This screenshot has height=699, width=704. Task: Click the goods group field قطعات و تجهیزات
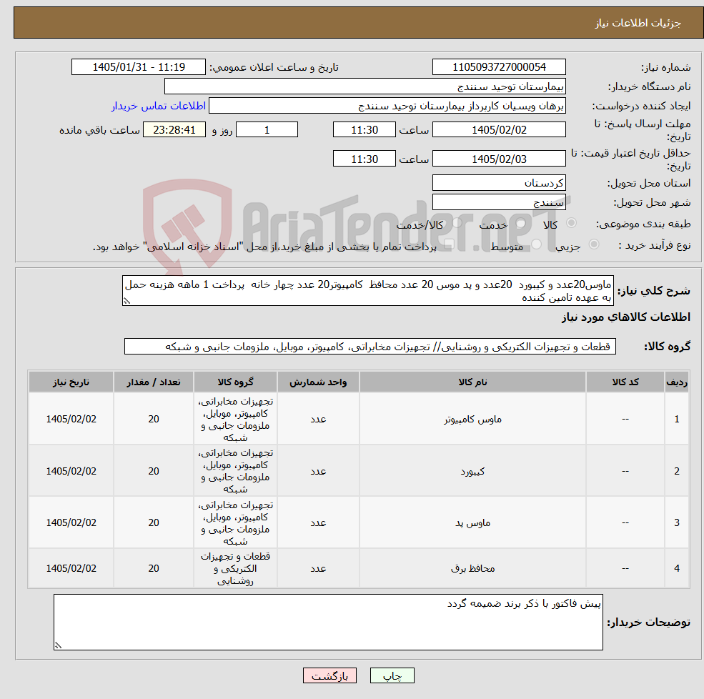click(370, 347)
